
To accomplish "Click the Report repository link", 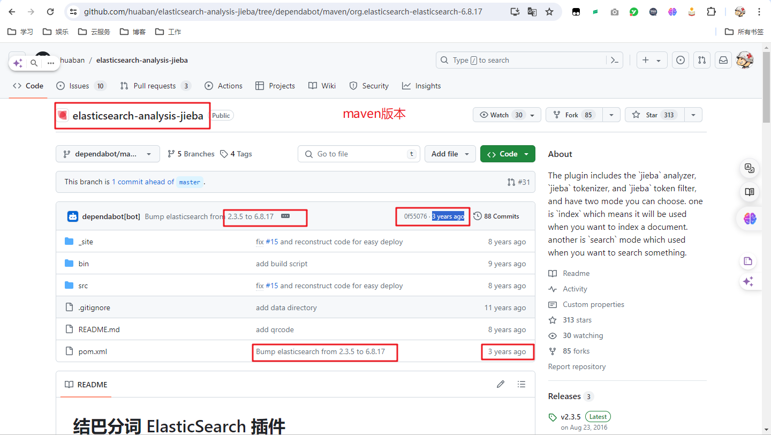I will [577, 366].
